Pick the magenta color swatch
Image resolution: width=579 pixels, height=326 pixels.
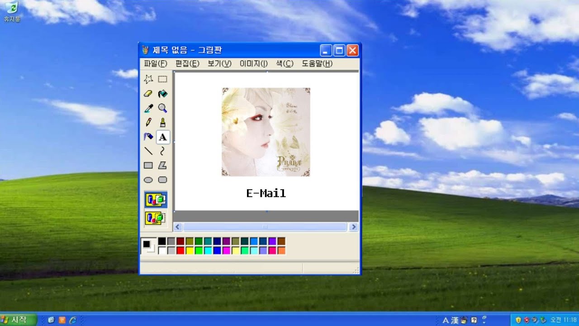coord(226,250)
